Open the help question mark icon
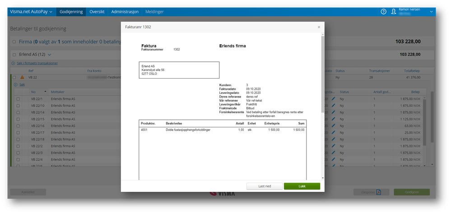451x214 pixels. [383, 12]
